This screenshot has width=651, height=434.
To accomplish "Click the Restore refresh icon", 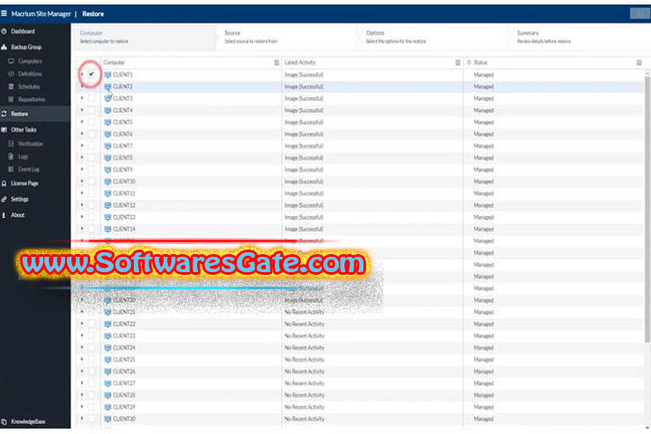I will tap(4, 114).
